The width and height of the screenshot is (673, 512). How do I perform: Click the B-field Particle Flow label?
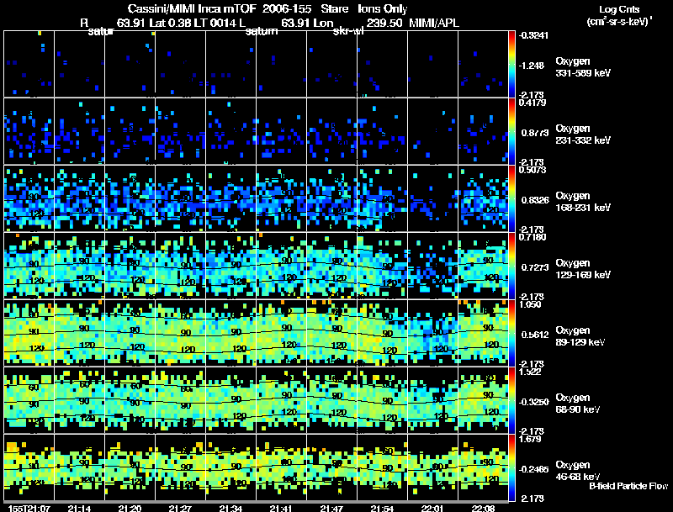628,486
